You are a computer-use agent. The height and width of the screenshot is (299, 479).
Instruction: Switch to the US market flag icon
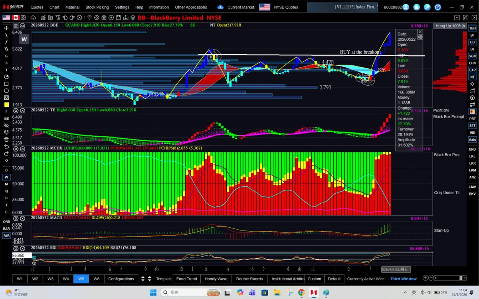[6, 18]
